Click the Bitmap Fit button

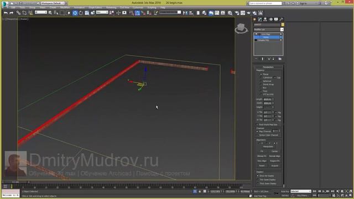pos(262,156)
